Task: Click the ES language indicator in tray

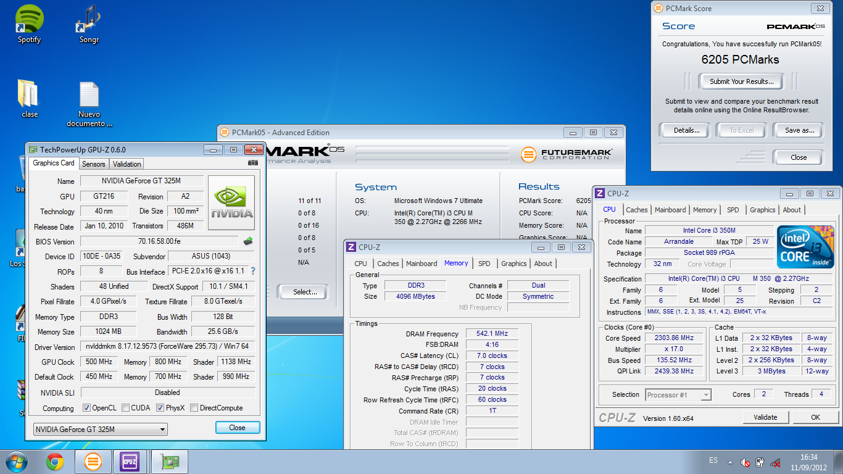Action: click(713, 461)
